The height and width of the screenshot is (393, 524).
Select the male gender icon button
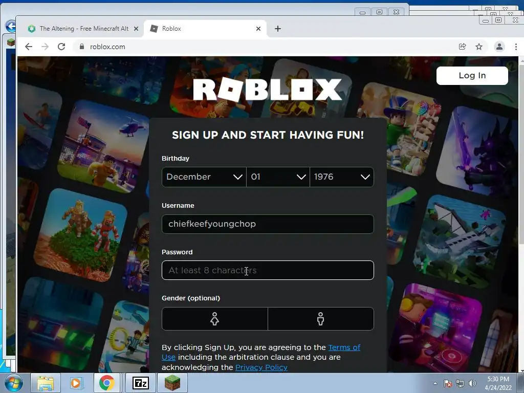coord(321,319)
